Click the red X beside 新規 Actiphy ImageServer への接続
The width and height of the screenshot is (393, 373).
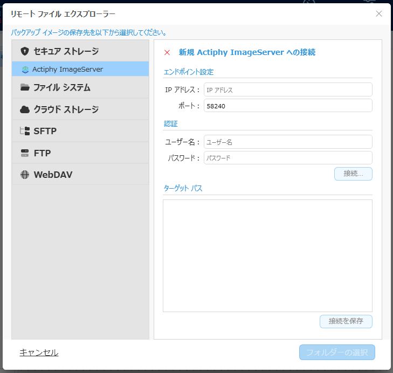pos(167,52)
